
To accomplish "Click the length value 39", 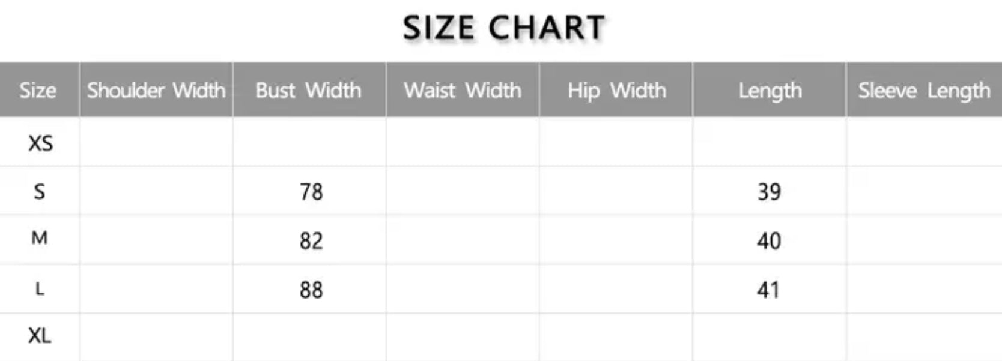I will point(769,192).
